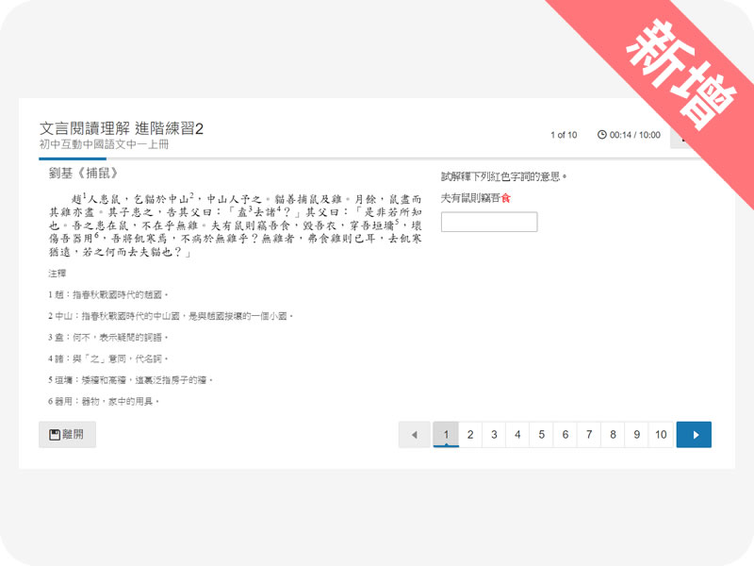The width and height of the screenshot is (754, 566).
Task: Click the answer text input field
Action: click(x=488, y=223)
